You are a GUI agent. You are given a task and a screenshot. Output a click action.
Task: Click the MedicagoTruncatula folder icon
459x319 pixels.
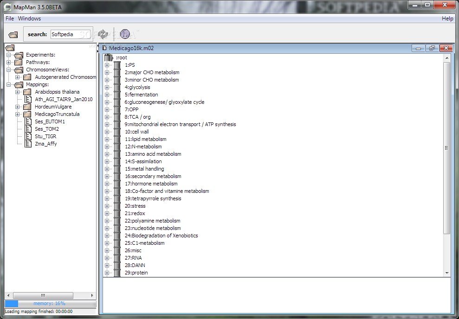click(27, 115)
